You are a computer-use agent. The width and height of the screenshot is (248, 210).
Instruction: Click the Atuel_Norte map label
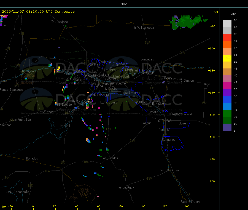[x=131, y=93]
